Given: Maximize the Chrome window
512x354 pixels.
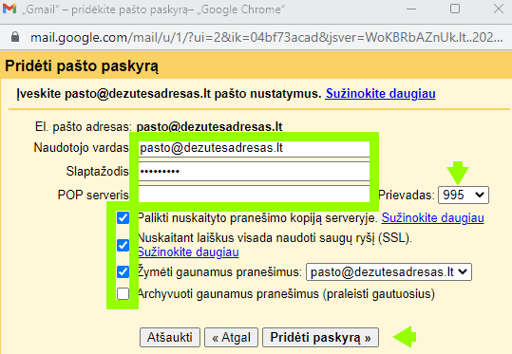Looking at the screenshot, I should click(x=455, y=9).
